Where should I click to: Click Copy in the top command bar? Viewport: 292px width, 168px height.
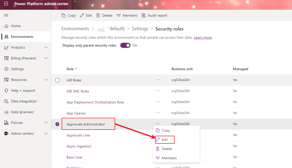coord(69,15)
